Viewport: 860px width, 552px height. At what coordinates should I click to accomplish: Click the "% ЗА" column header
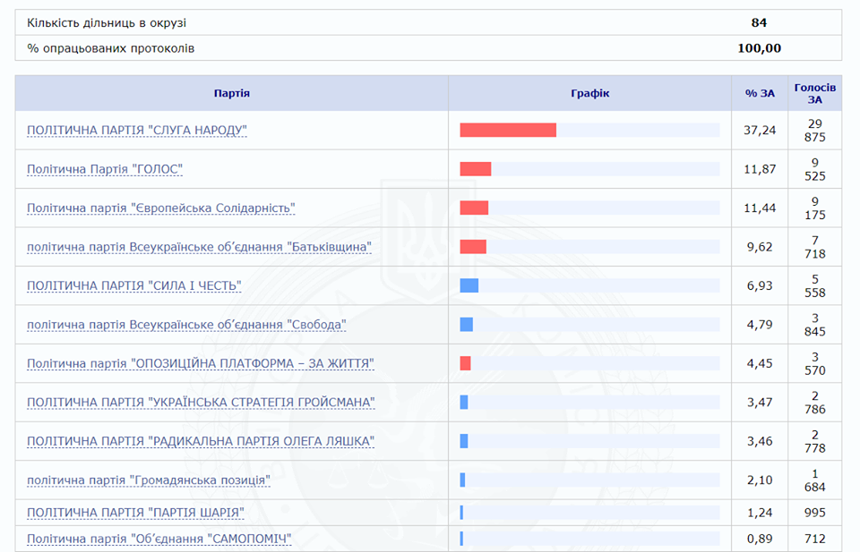point(760,93)
